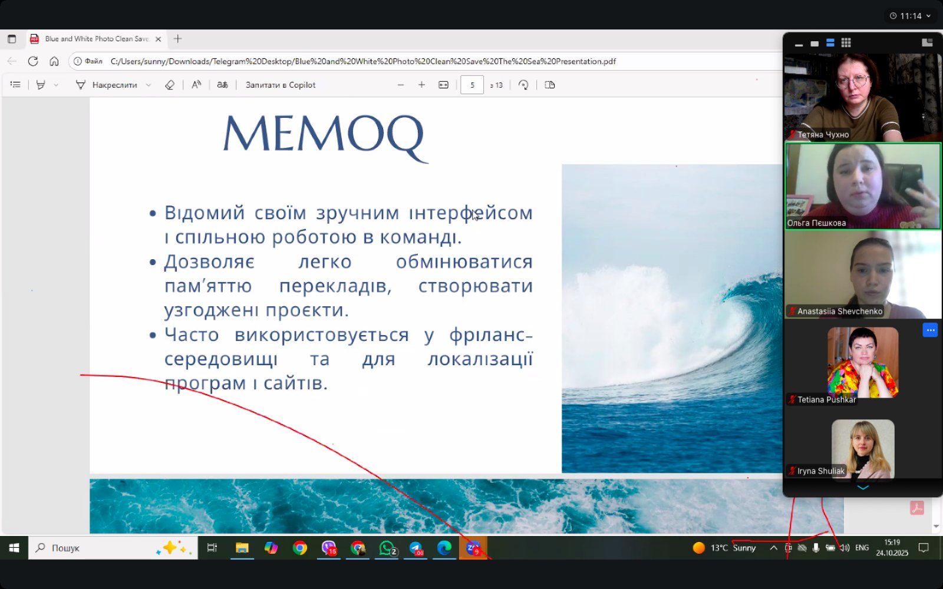Screen dimensions: 943x589
Task: Switch to two-page view icon
Action: [550, 85]
